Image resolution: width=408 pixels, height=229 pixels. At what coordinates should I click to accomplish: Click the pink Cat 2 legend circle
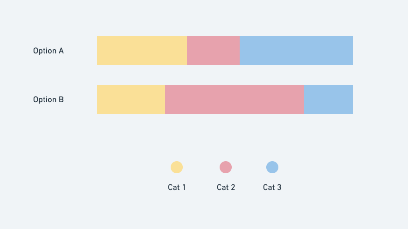coord(226,167)
